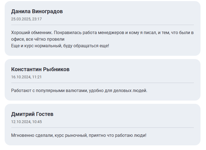
Task: Click the date 16.10.2024, 11:21
Action: [26, 77]
